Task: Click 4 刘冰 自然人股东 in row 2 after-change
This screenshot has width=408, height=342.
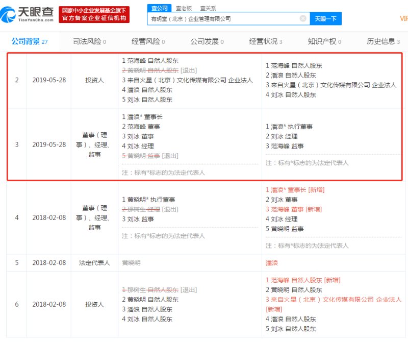Action: click(291, 95)
